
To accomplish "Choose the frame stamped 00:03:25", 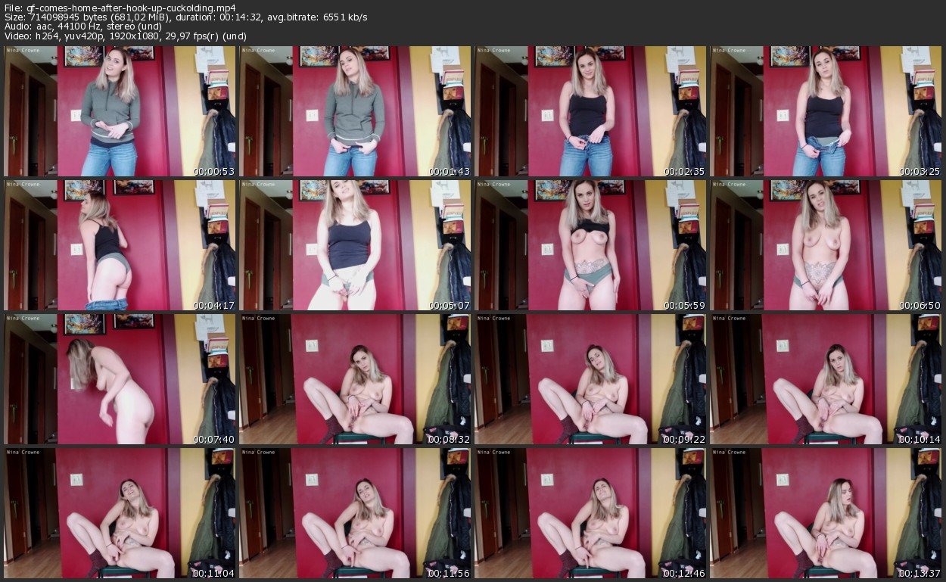I will tap(826, 111).
